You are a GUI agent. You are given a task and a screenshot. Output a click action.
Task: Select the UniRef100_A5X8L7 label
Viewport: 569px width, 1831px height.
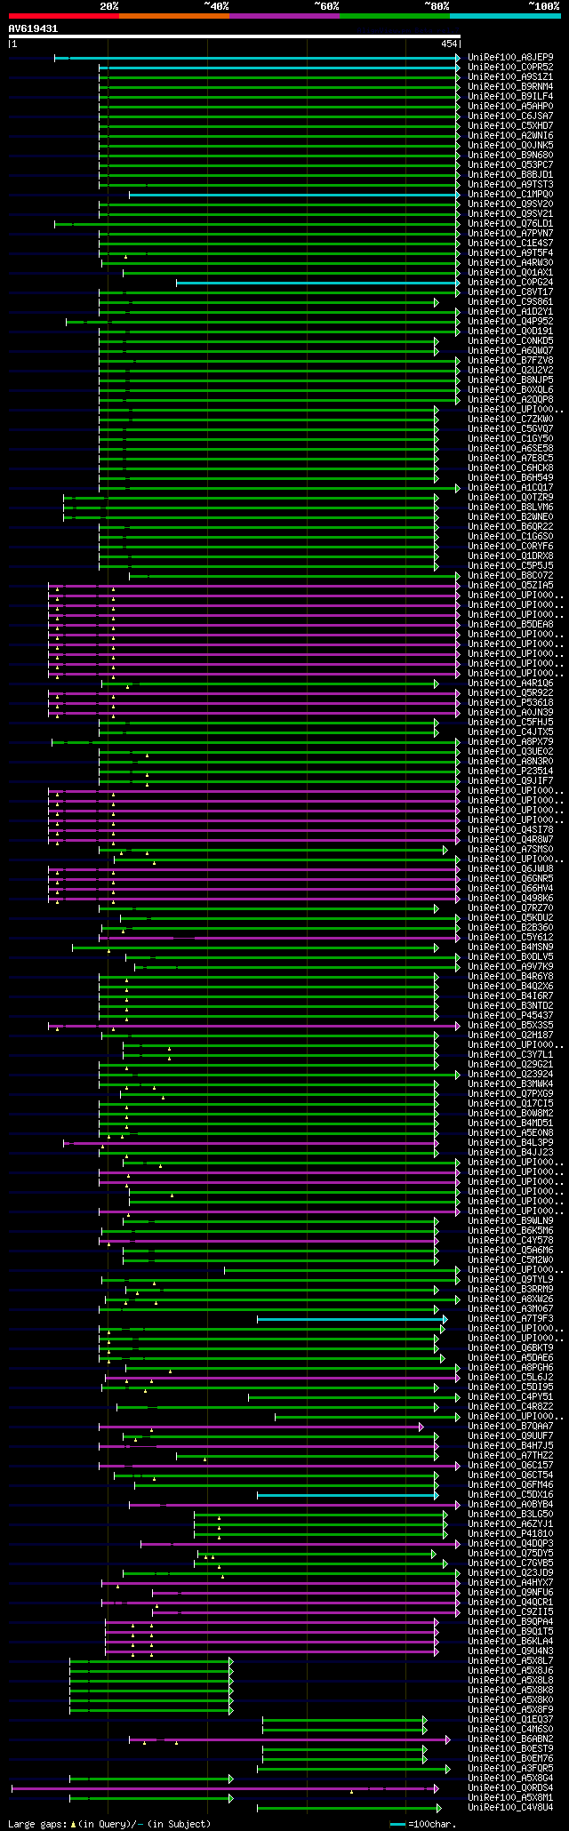click(x=510, y=1661)
